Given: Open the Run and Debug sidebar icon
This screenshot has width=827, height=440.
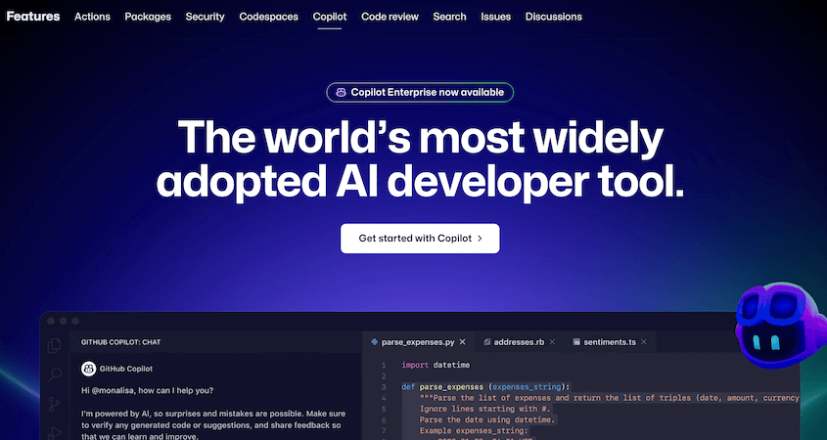Looking at the screenshot, I should pyautogui.click(x=55, y=432).
